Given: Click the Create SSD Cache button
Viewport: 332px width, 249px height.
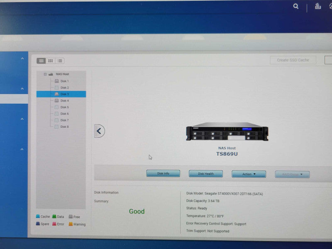Looking at the screenshot, I should (293, 60).
